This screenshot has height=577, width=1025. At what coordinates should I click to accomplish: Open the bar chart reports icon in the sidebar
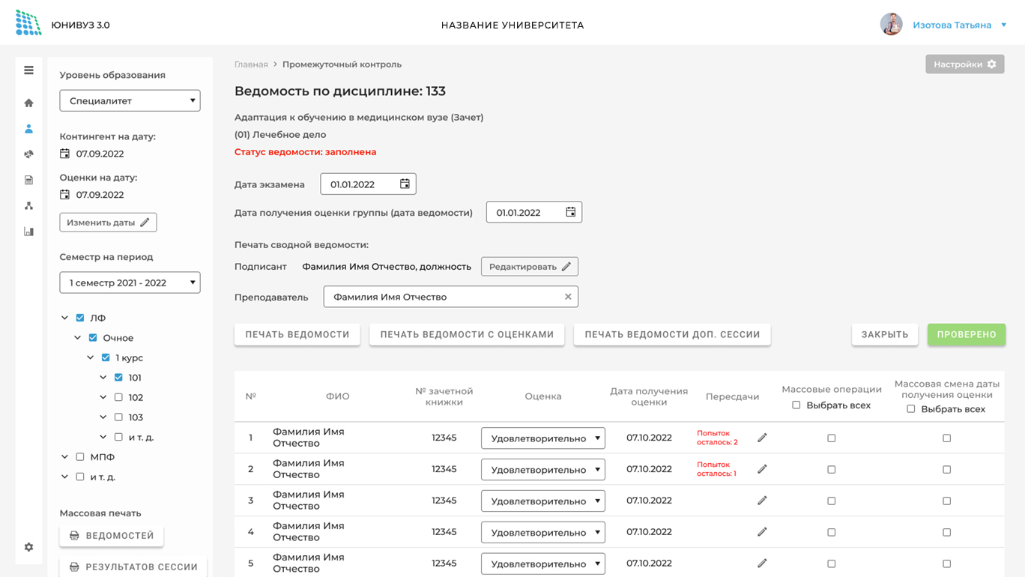click(x=28, y=232)
